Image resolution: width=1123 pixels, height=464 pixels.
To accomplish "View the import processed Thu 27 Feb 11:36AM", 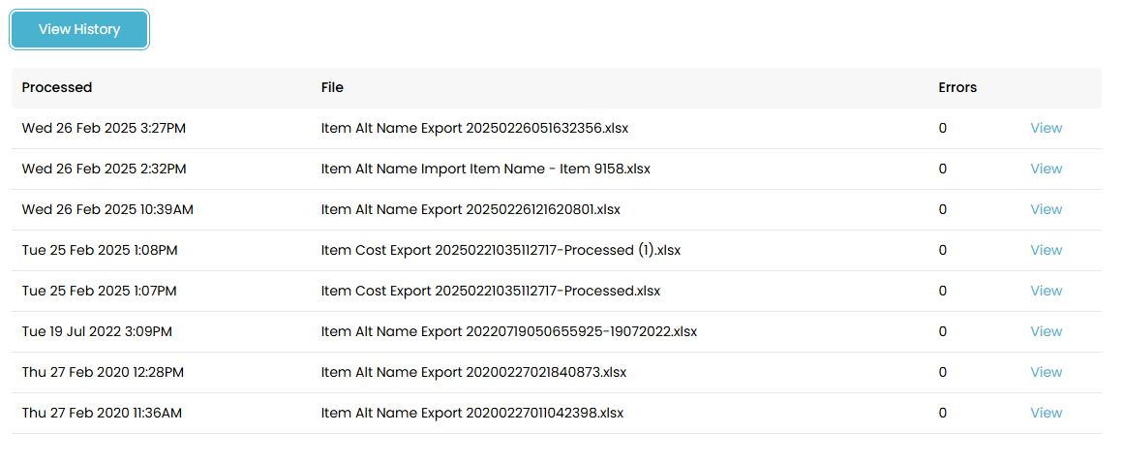I will [1046, 413].
